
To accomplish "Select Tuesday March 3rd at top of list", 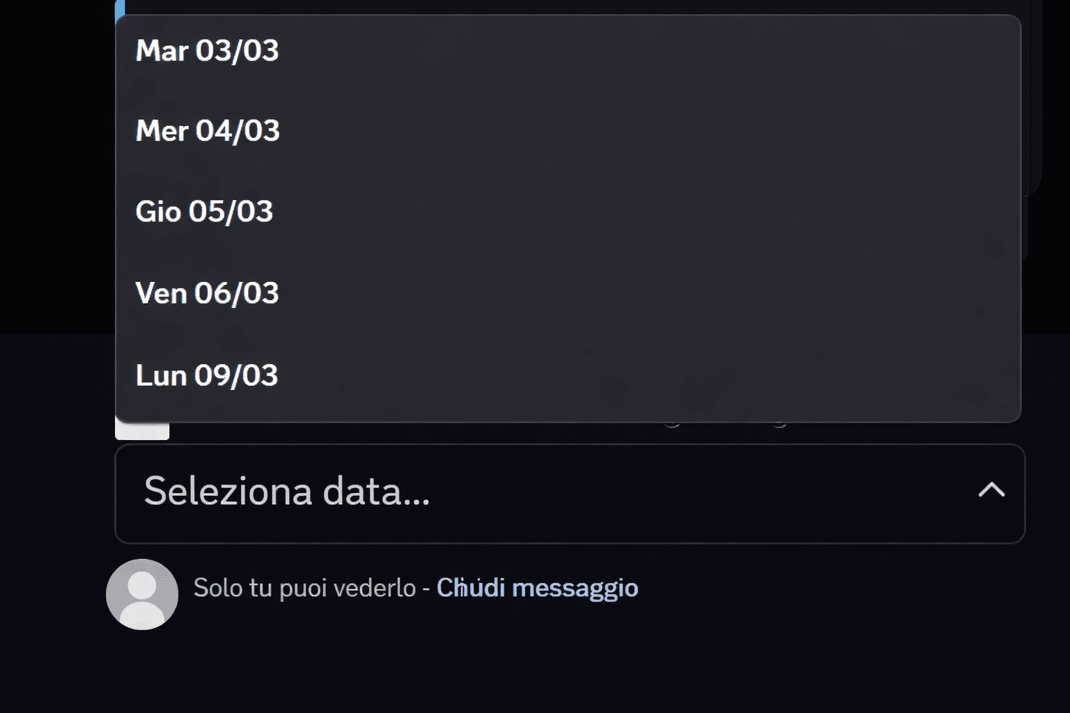I will point(207,50).
